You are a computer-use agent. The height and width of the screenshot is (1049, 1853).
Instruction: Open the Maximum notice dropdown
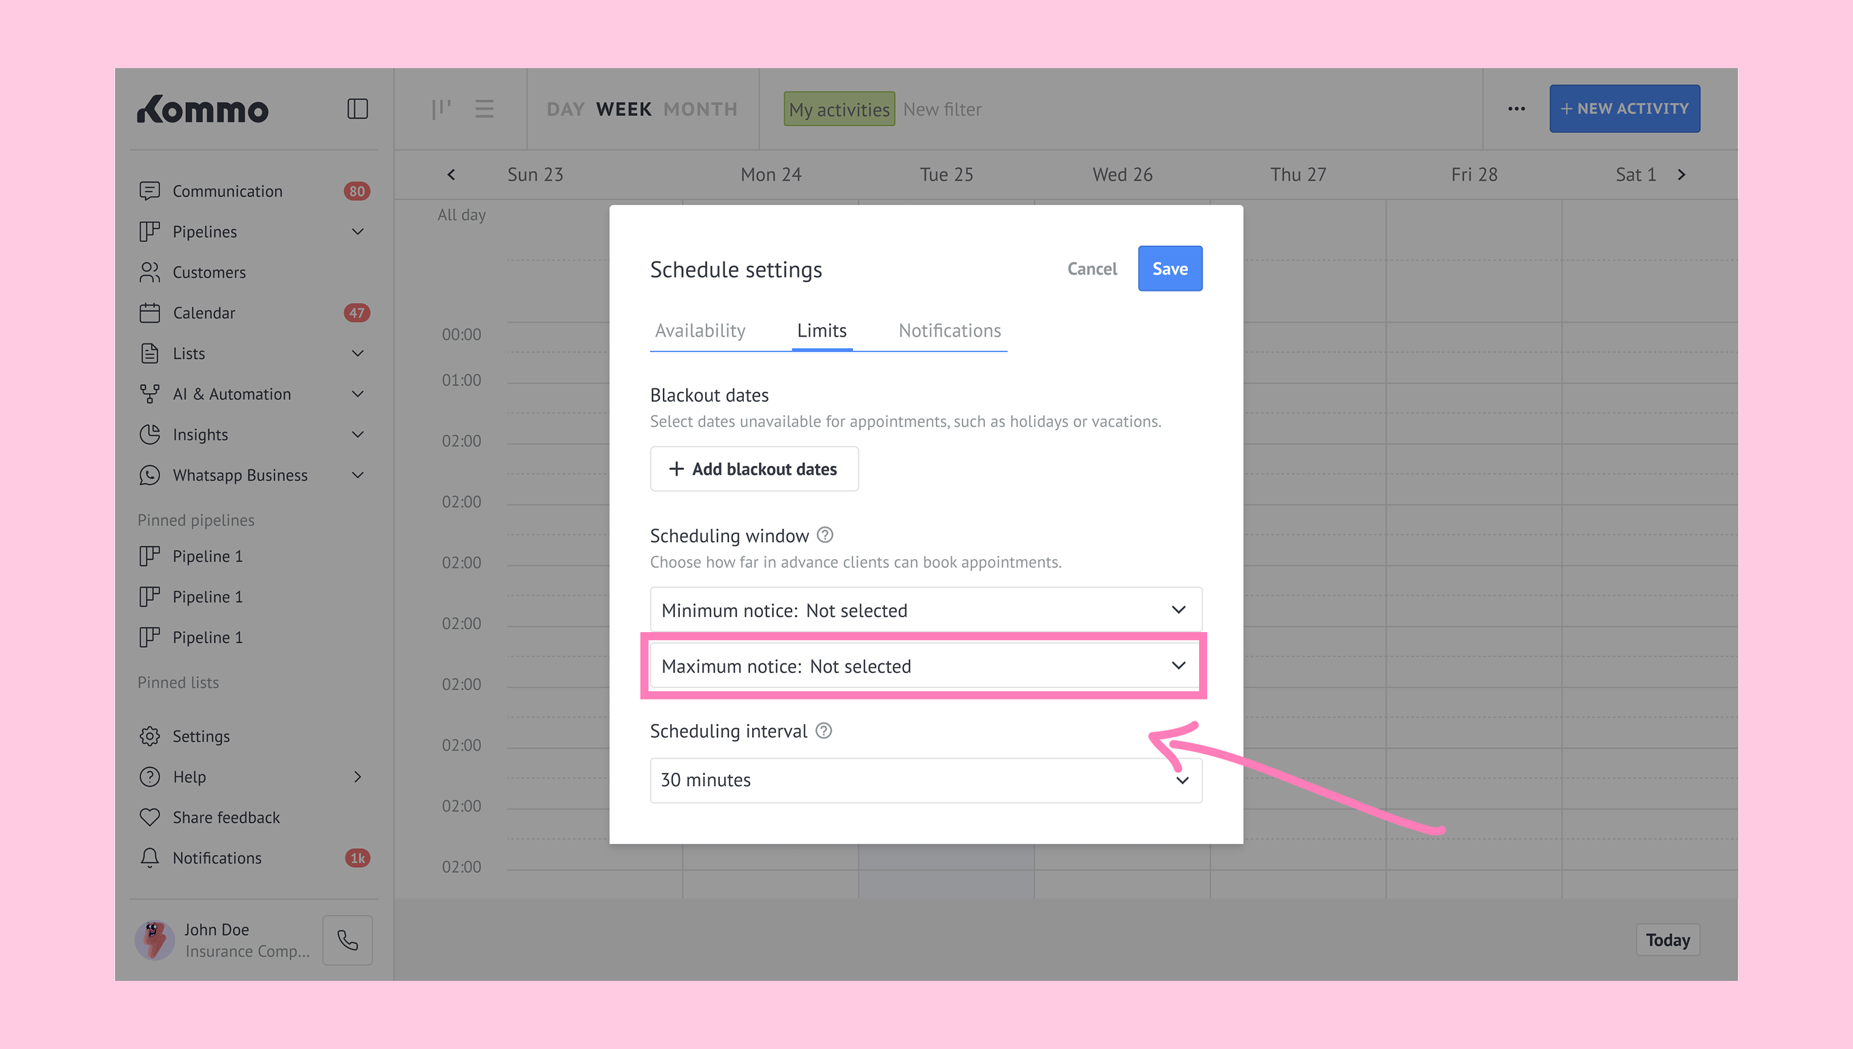[925, 666]
